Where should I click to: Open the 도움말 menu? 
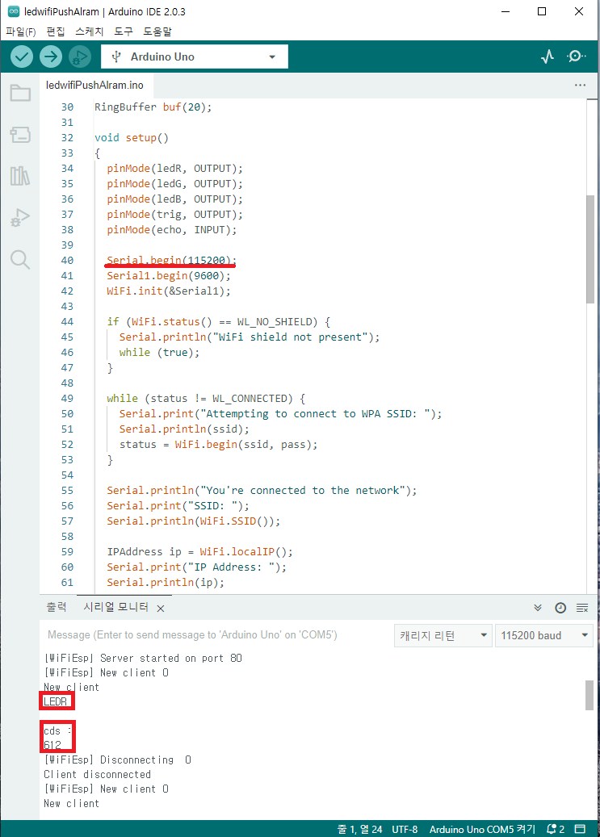[157, 31]
